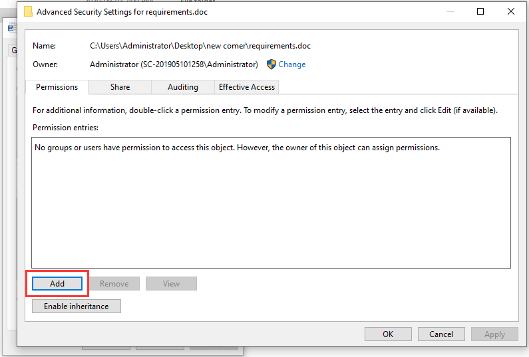The width and height of the screenshot is (529, 357).
Task: Click the Apply button
Action: [494, 334]
